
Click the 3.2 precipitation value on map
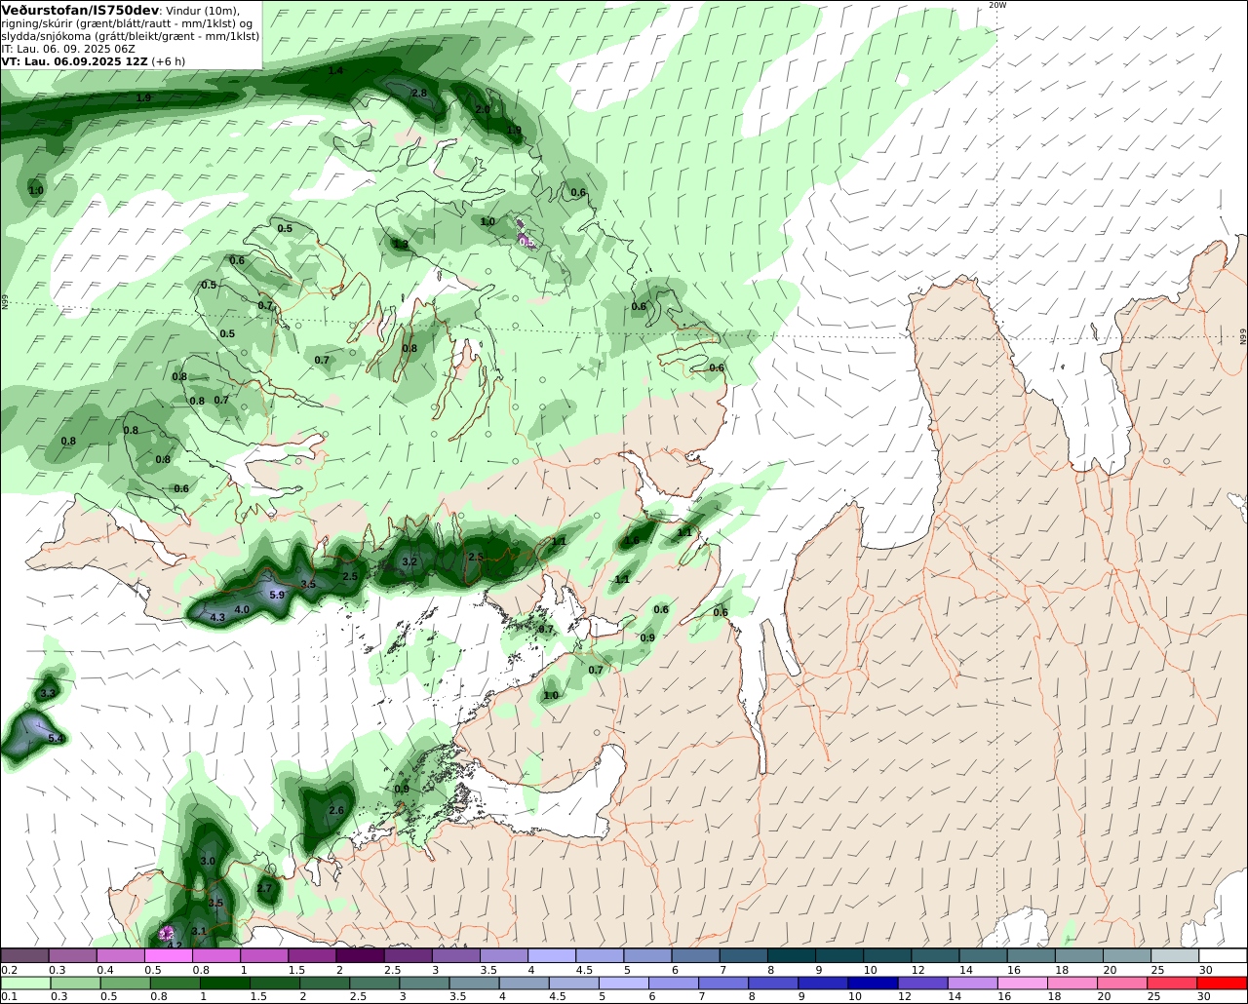coord(409,561)
